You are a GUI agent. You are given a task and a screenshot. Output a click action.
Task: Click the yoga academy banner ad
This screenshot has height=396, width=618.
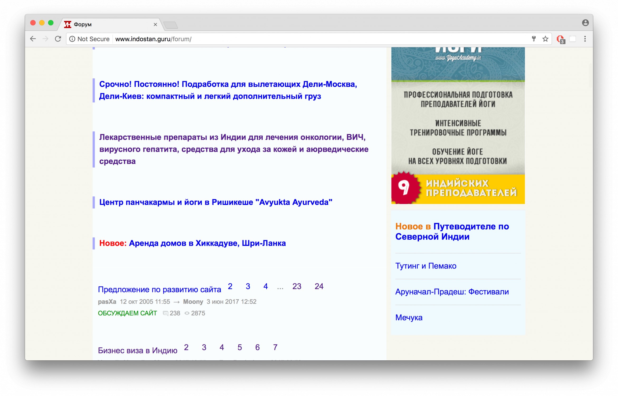click(458, 127)
